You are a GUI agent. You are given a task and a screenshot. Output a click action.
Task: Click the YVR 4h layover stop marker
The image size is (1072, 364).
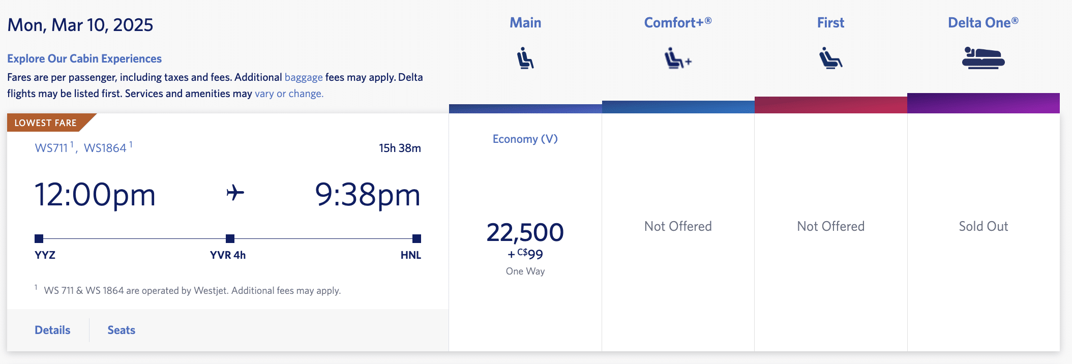coord(230,238)
